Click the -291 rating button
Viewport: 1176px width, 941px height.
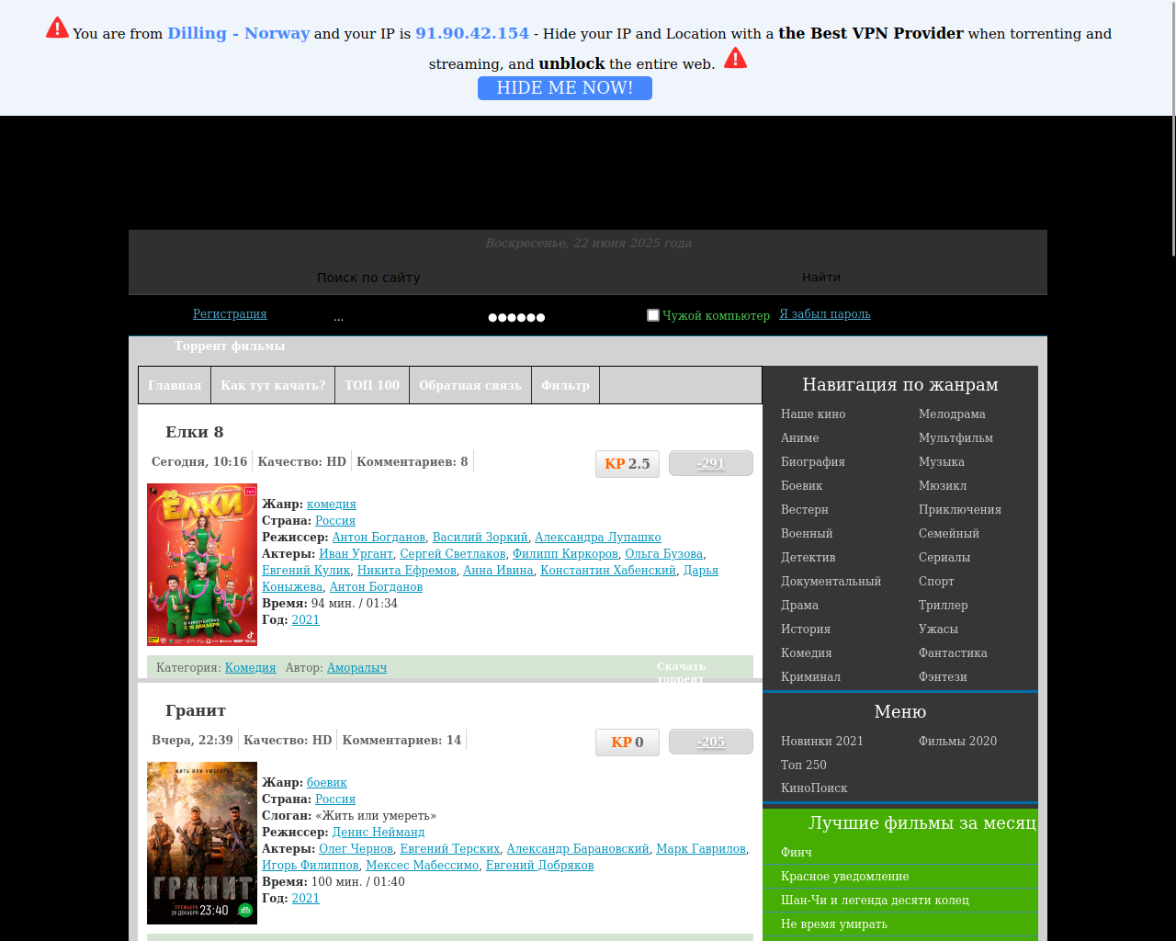tap(711, 463)
